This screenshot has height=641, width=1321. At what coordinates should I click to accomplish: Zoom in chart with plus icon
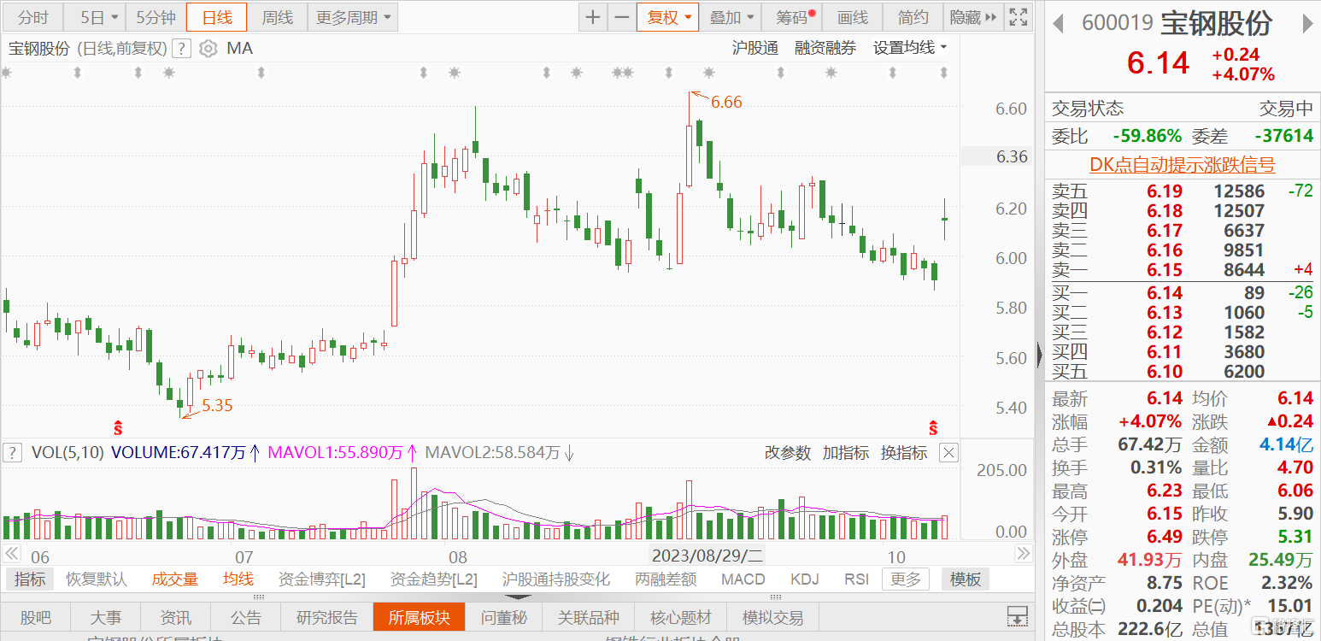(593, 17)
